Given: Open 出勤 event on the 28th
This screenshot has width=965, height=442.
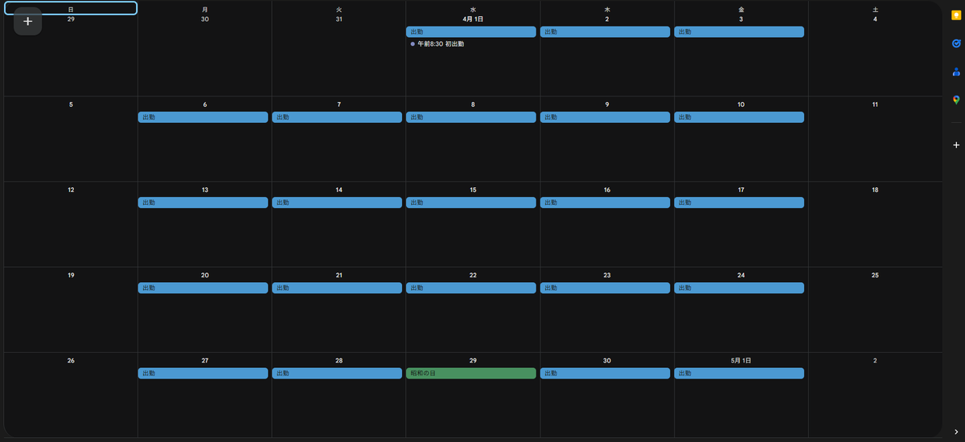Looking at the screenshot, I should coord(337,374).
